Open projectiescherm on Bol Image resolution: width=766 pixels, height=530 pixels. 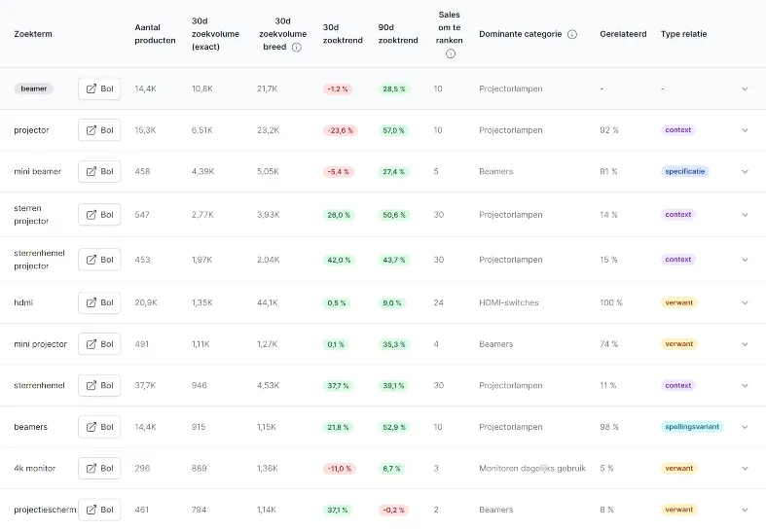pos(99,510)
